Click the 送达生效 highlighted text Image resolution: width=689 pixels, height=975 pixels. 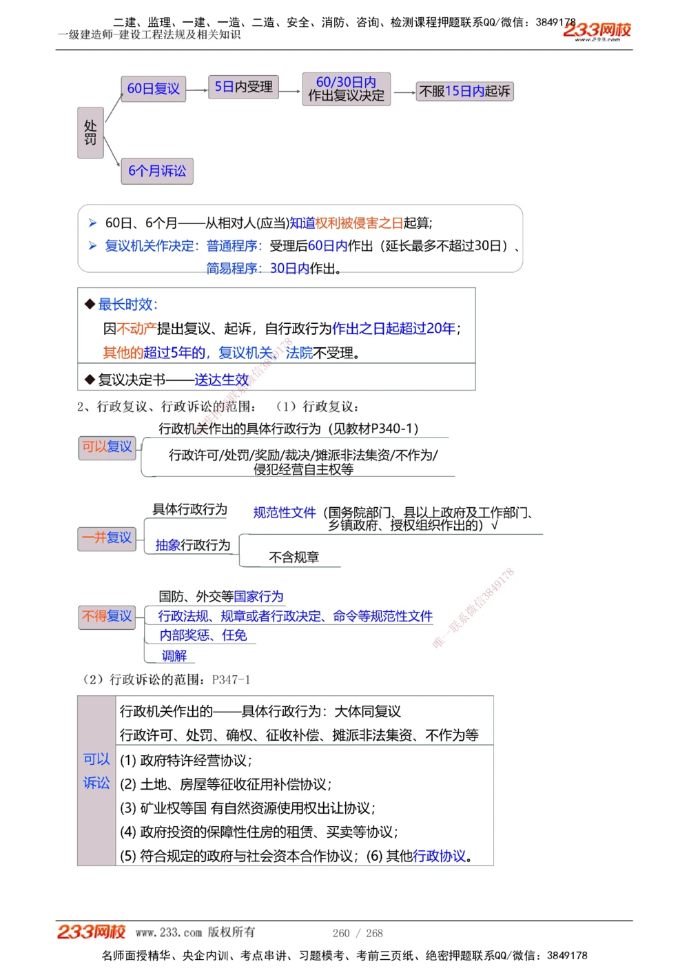click(x=220, y=380)
